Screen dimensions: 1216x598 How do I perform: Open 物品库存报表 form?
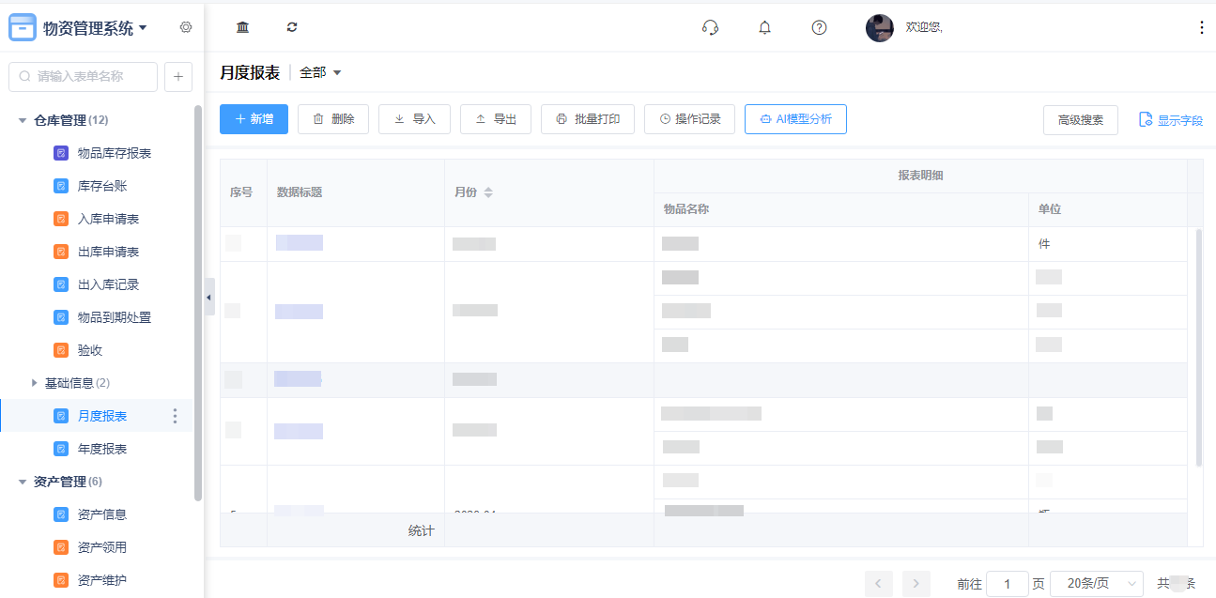point(115,153)
